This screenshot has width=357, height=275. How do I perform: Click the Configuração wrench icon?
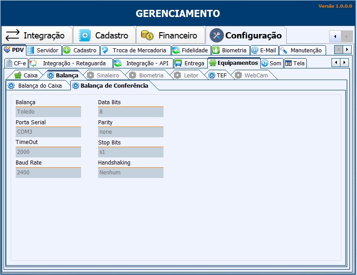tap(216, 35)
